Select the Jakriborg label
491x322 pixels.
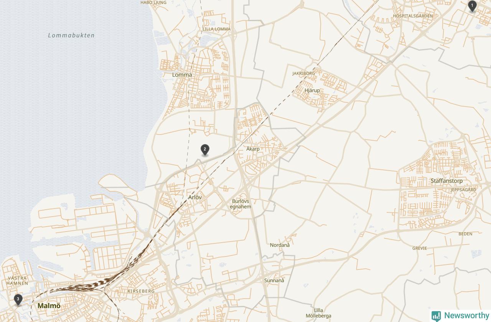click(303, 73)
